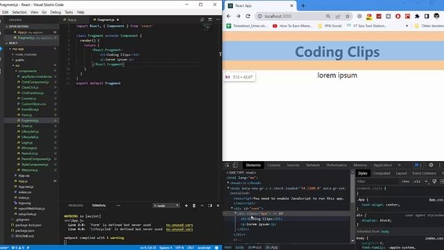444x250 pixels.
Task: Open the Debug menu in VS Code
Action: [55, 12]
